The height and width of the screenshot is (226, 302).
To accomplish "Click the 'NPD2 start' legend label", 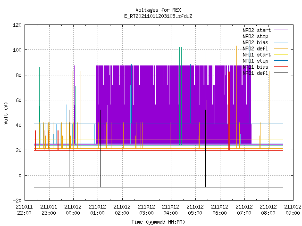I will [x=257, y=30].
